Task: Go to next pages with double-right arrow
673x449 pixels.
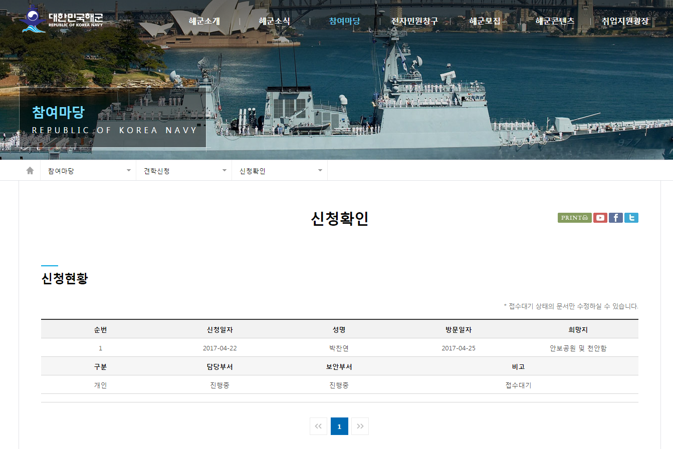Action: (x=360, y=426)
